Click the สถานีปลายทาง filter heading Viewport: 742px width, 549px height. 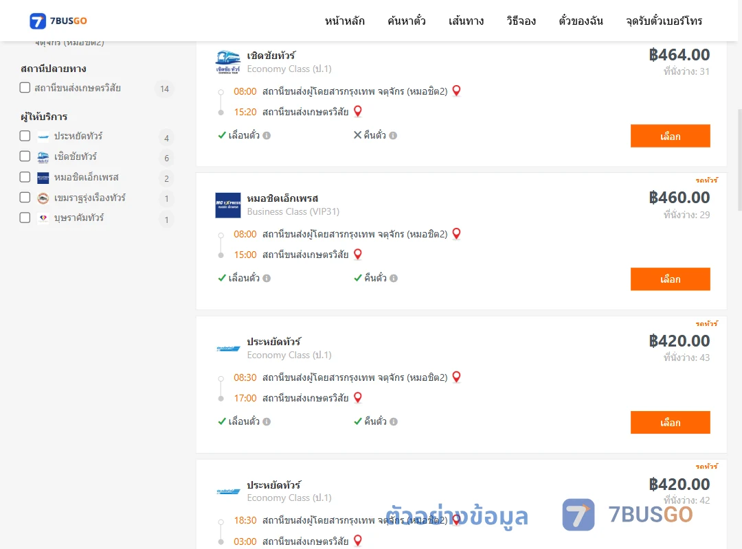click(x=54, y=69)
